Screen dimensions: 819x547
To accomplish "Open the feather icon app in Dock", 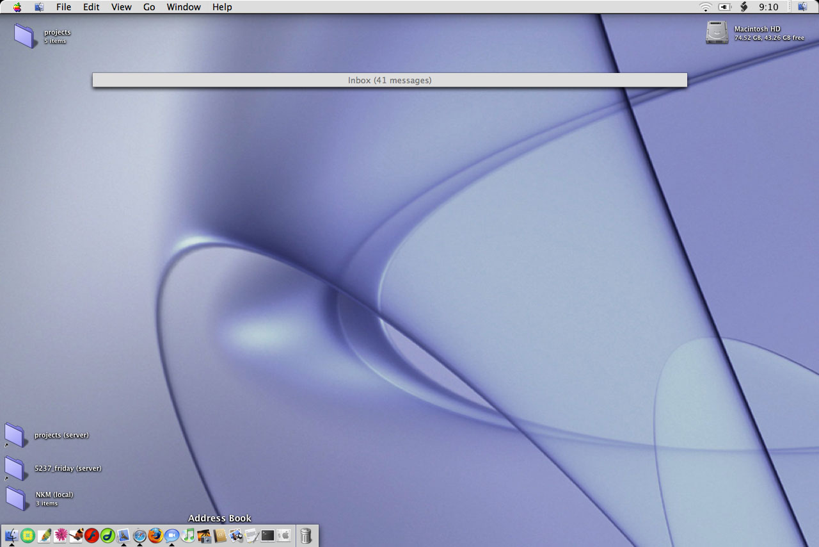I will pyautogui.click(x=44, y=535).
